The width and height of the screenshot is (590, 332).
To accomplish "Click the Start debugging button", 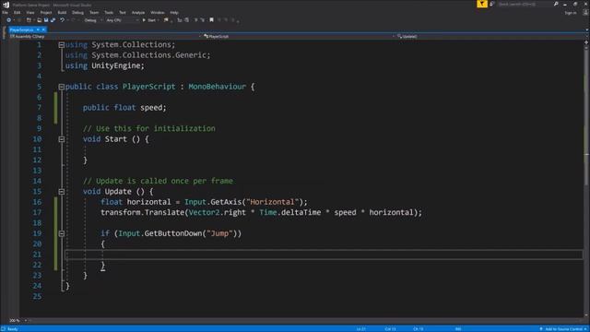I will click(150, 20).
